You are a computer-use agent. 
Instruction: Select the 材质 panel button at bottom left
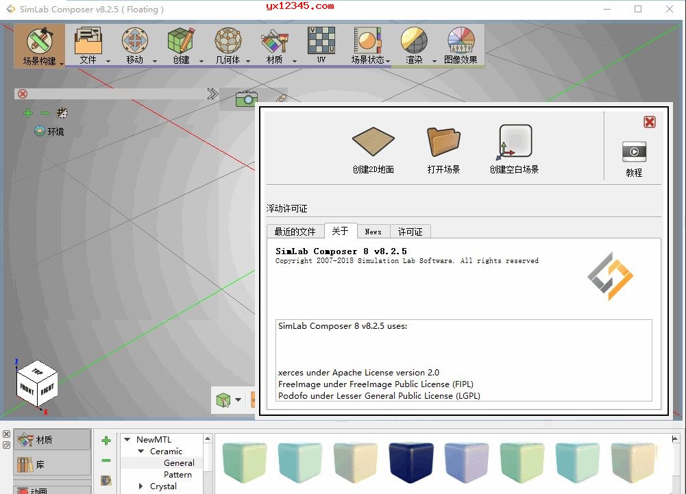(x=53, y=440)
